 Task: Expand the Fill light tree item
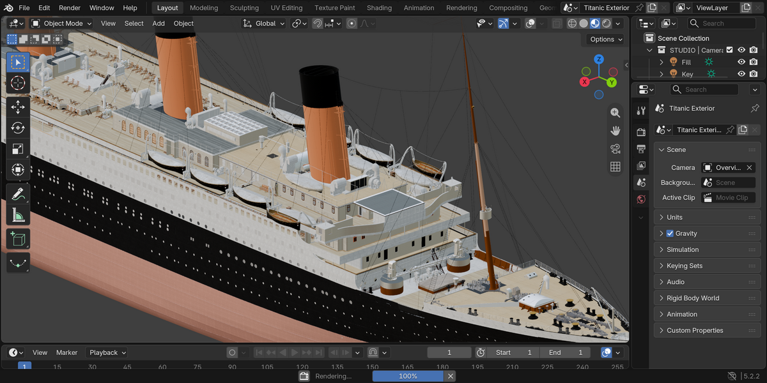pyautogui.click(x=662, y=62)
